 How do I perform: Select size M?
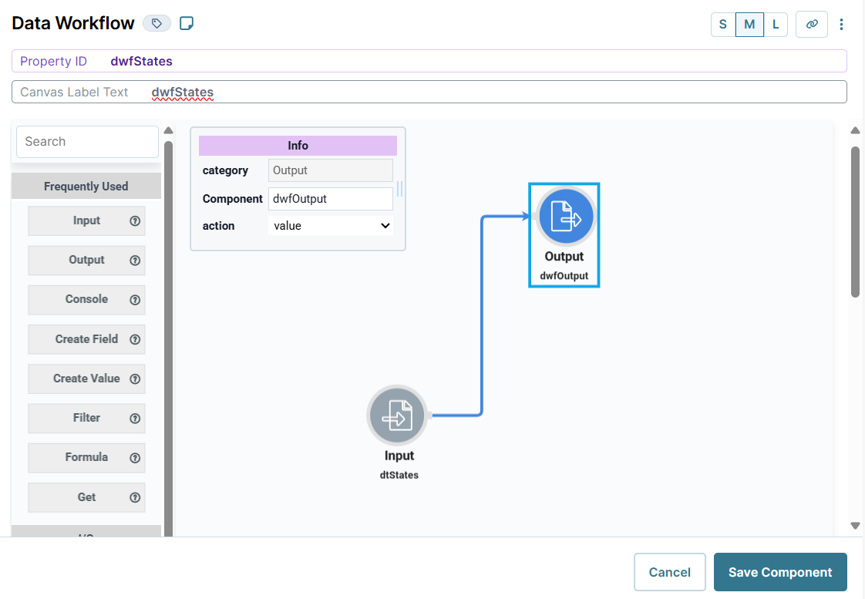(749, 24)
